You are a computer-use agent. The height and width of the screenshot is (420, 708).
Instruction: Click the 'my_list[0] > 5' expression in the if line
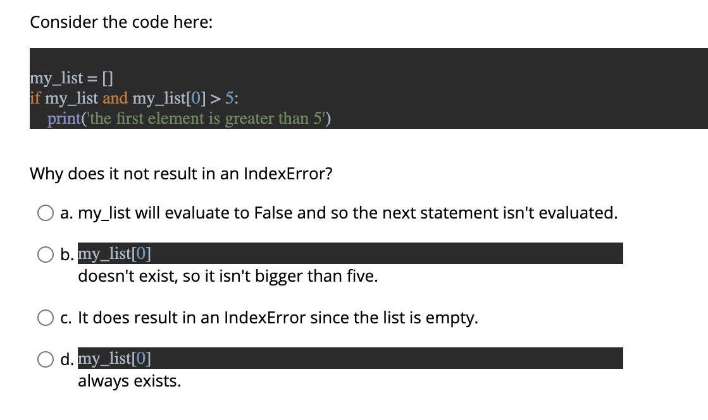pos(183,98)
